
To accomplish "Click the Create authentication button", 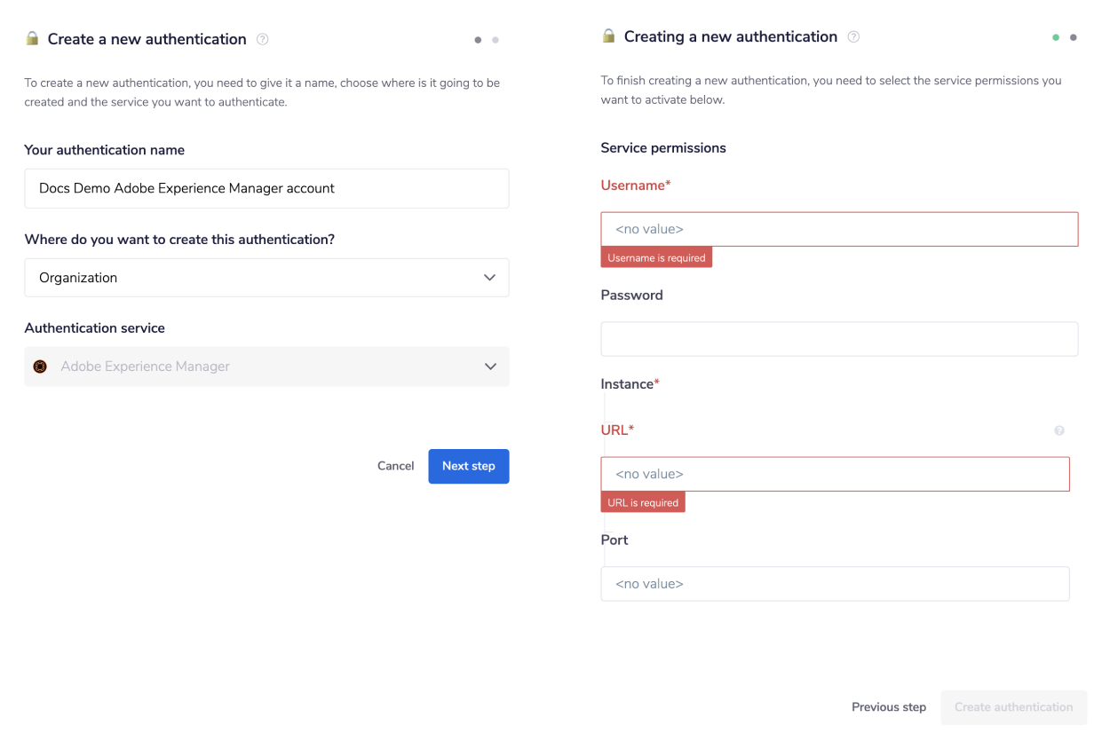I will click(x=1013, y=707).
